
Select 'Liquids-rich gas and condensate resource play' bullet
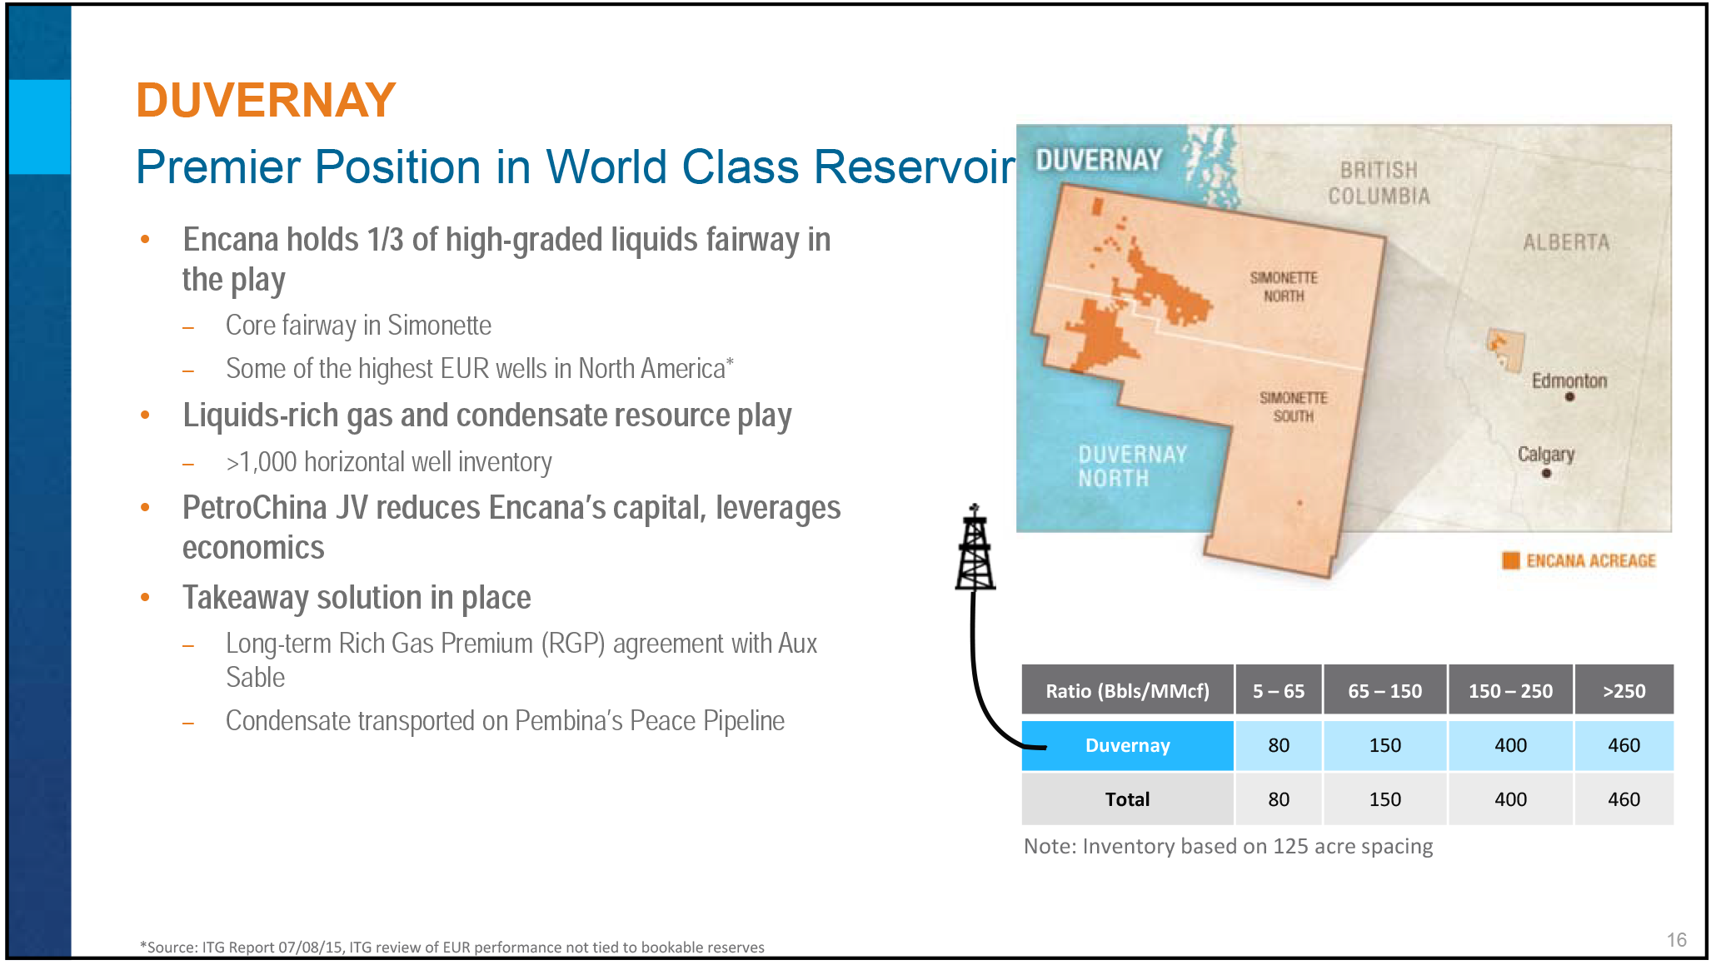coord(487,415)
